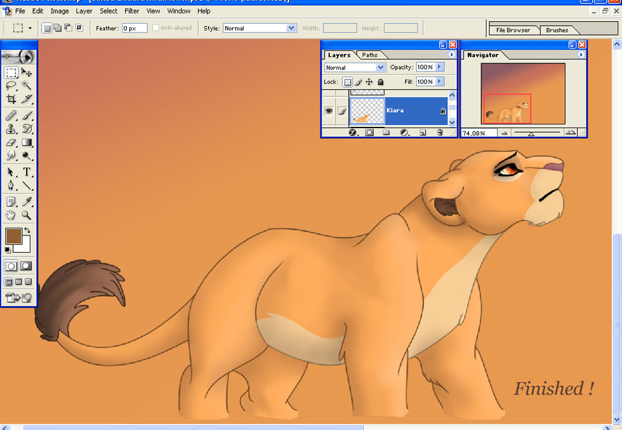
Task: Open the Navigator panel options menu
Action: (581, 55)
